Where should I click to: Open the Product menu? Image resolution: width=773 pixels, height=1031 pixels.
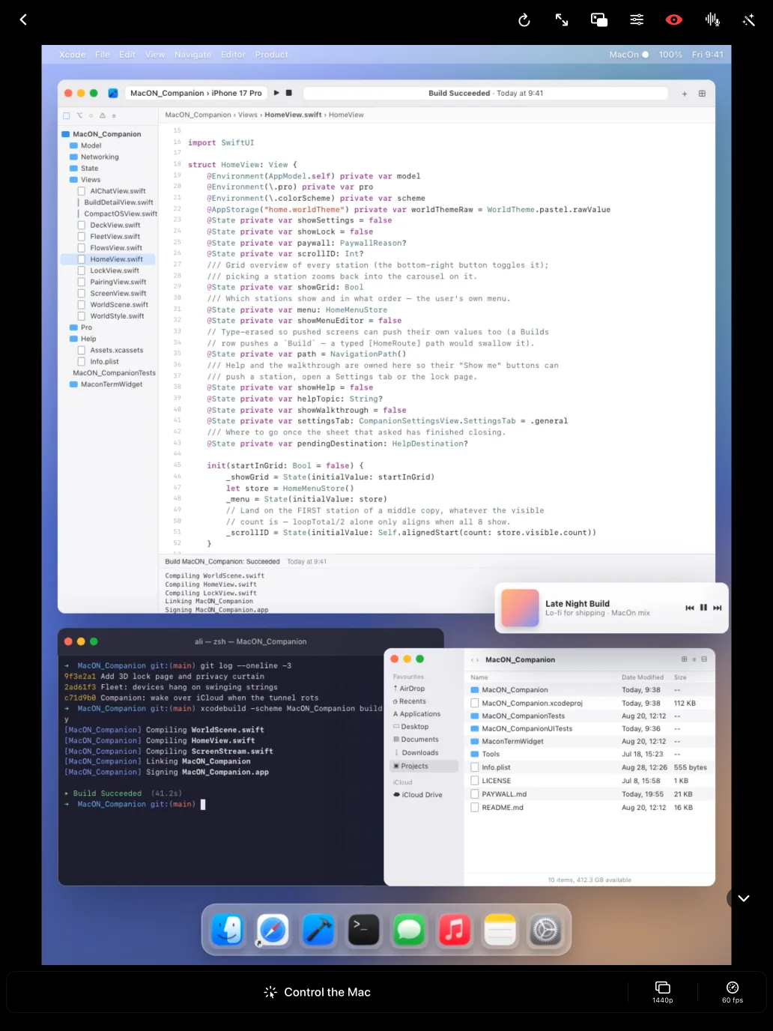[271, 55]
